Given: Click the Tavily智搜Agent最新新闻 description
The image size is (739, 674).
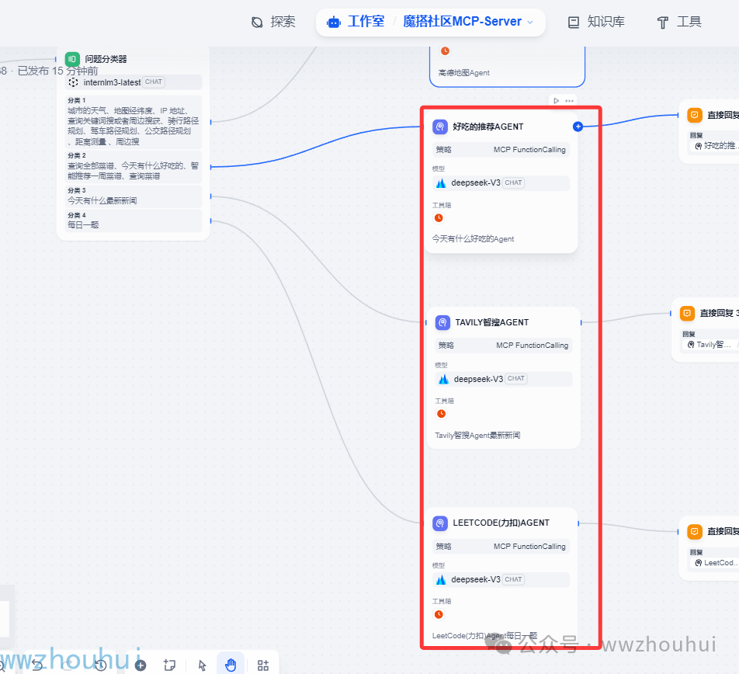Looking at the screenshot, I should (x=477, y=435).
